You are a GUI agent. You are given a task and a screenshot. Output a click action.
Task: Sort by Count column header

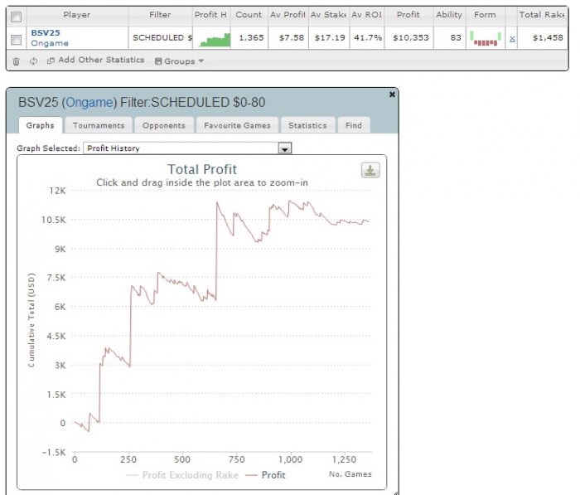[249, 15]
